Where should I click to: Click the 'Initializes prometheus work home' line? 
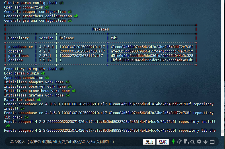click(40, 91)
